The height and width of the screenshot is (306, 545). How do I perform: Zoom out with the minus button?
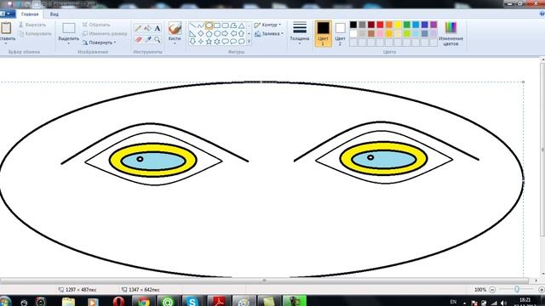(x=492, y=290)
